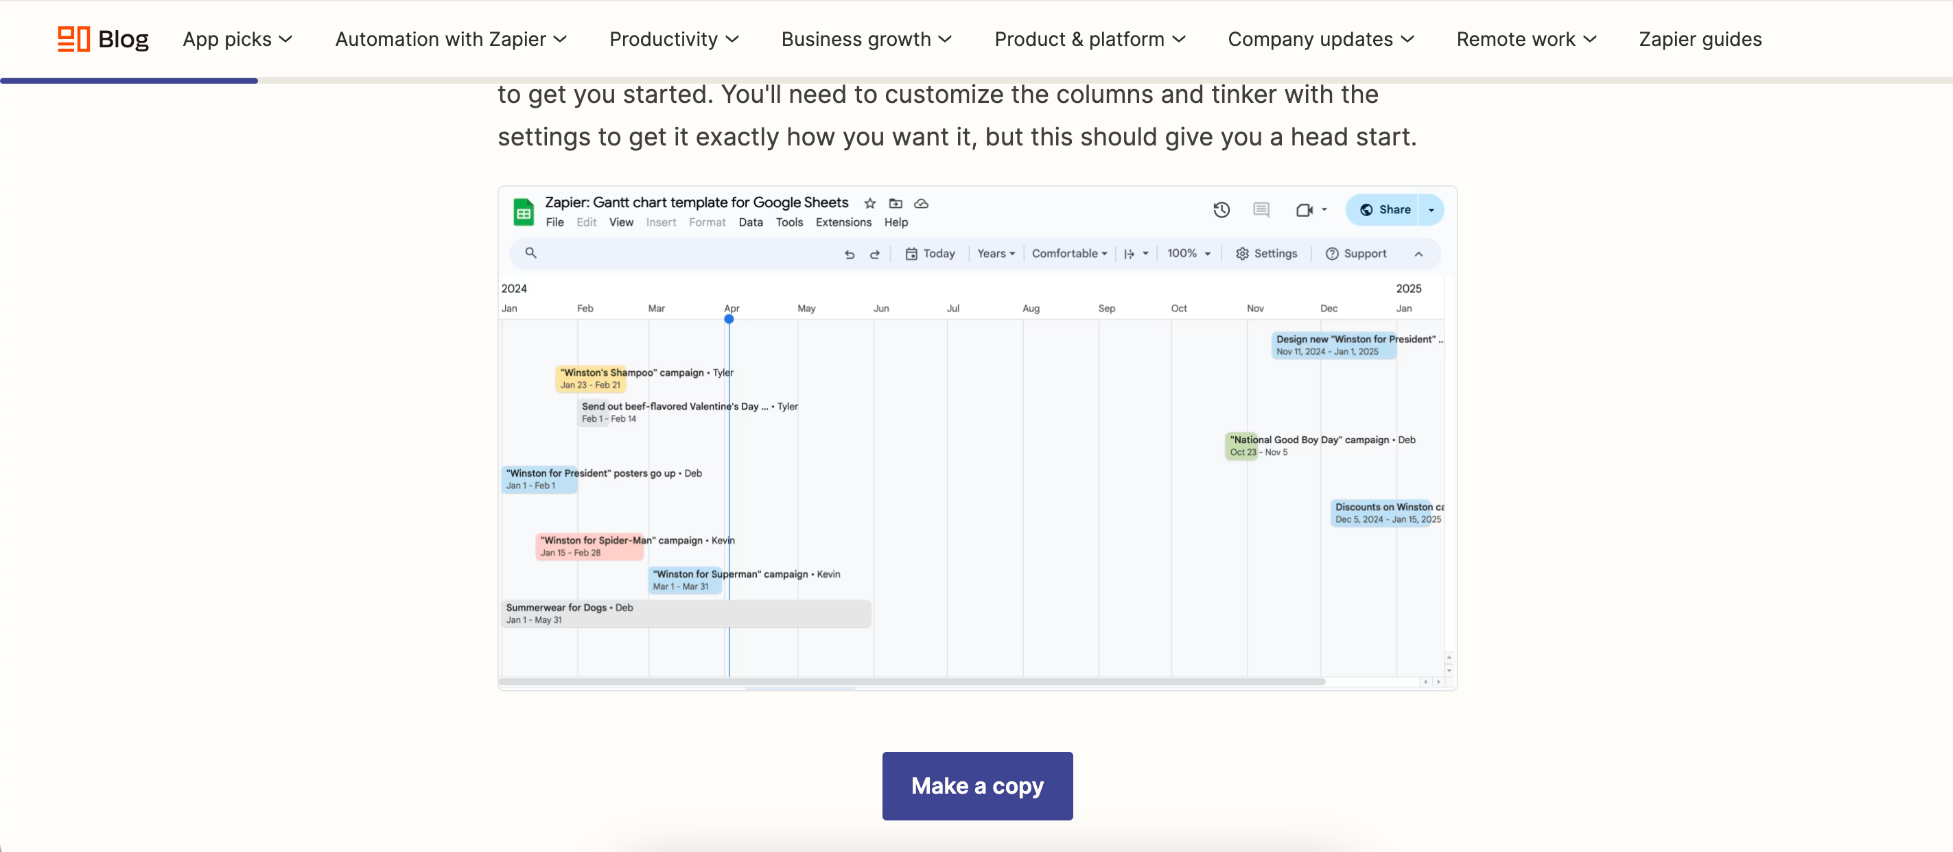Toggle the collapse panel chevron button
This screenshot has width=1953, height=852.
coord(1418,254)
